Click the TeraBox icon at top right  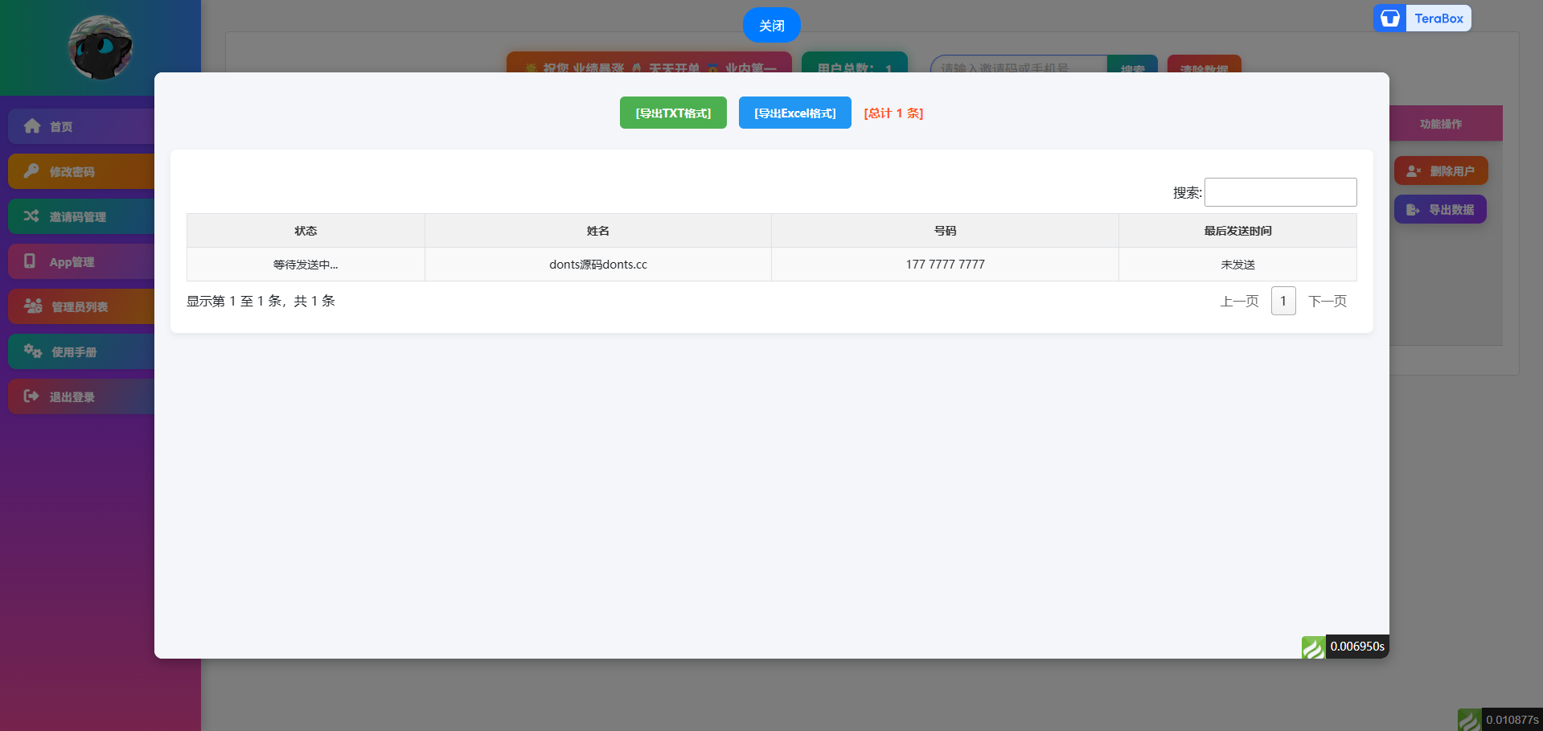coord(1390,18)
